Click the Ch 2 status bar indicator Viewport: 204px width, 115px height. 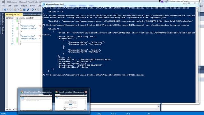coord(128,114)
